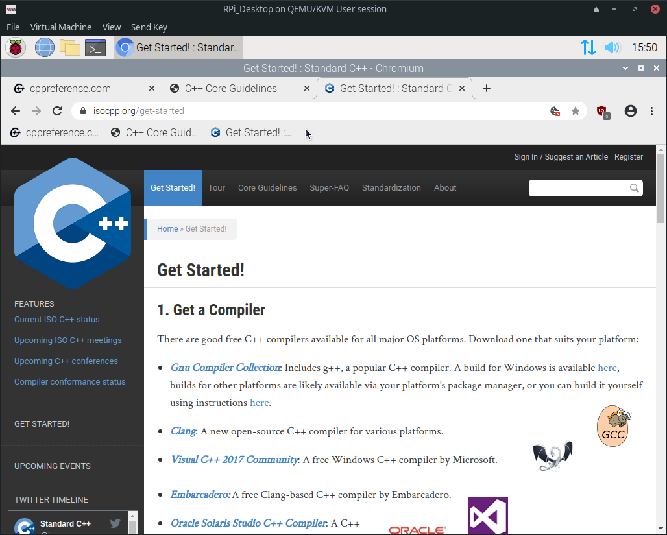Image resolution: width=667 pixels, height=535 pixels.
Task: Go back with the browser back arrow
Action: pos(16,111)
